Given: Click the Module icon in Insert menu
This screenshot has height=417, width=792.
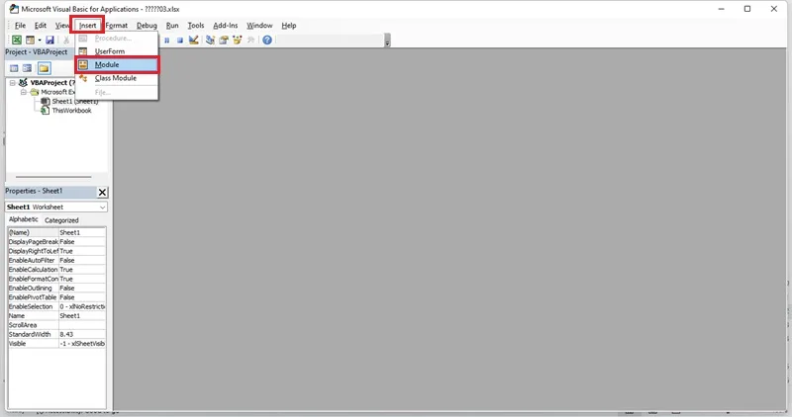Looking at the screenshot, I should [x=83, y=64].
